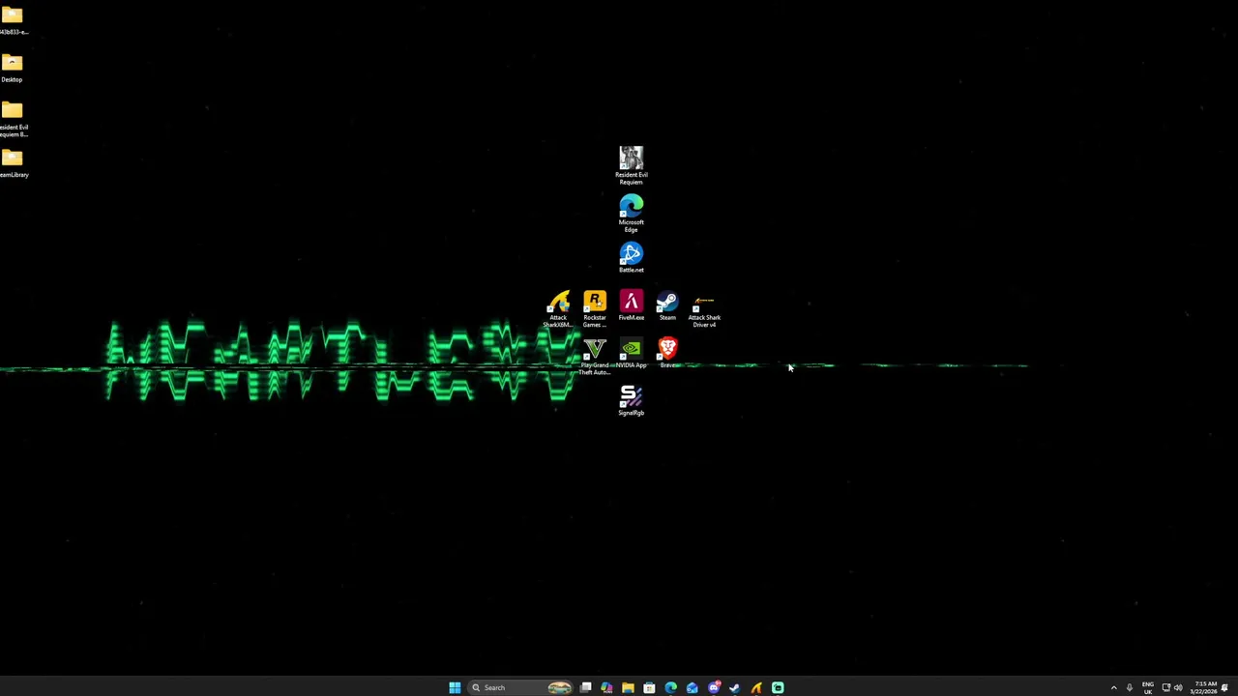Select the Resident Evil Requiem folder on the desktop
This screenshot has height=696, width=1238.
coord(13,119)
